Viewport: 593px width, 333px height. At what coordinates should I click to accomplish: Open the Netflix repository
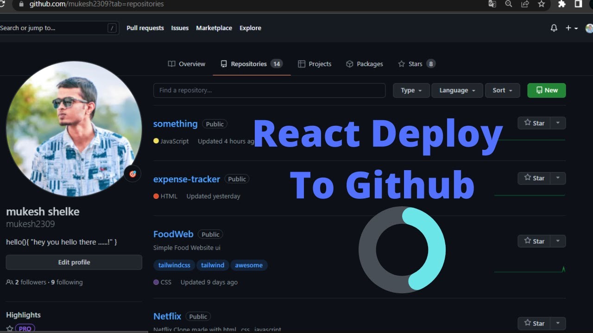coord(167,316)
